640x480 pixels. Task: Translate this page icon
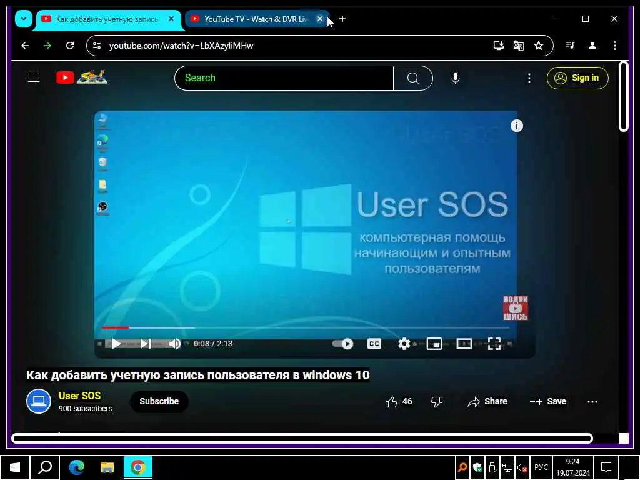[x=518, y=46]
